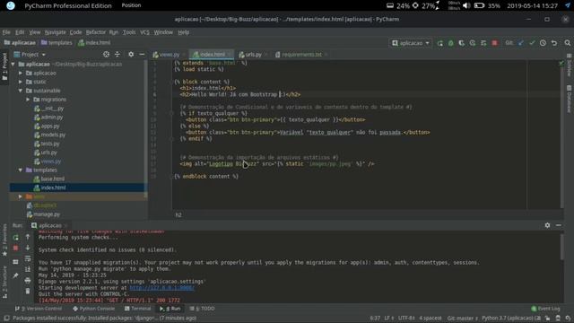Hide the Project panel with minus icon

pos(142,54)
